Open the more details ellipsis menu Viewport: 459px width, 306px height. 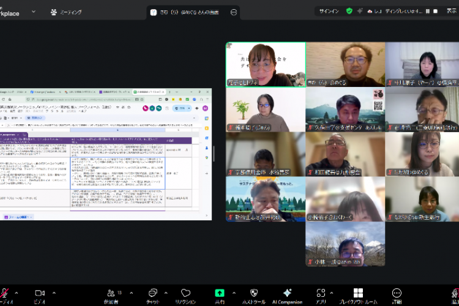[397, 293]
